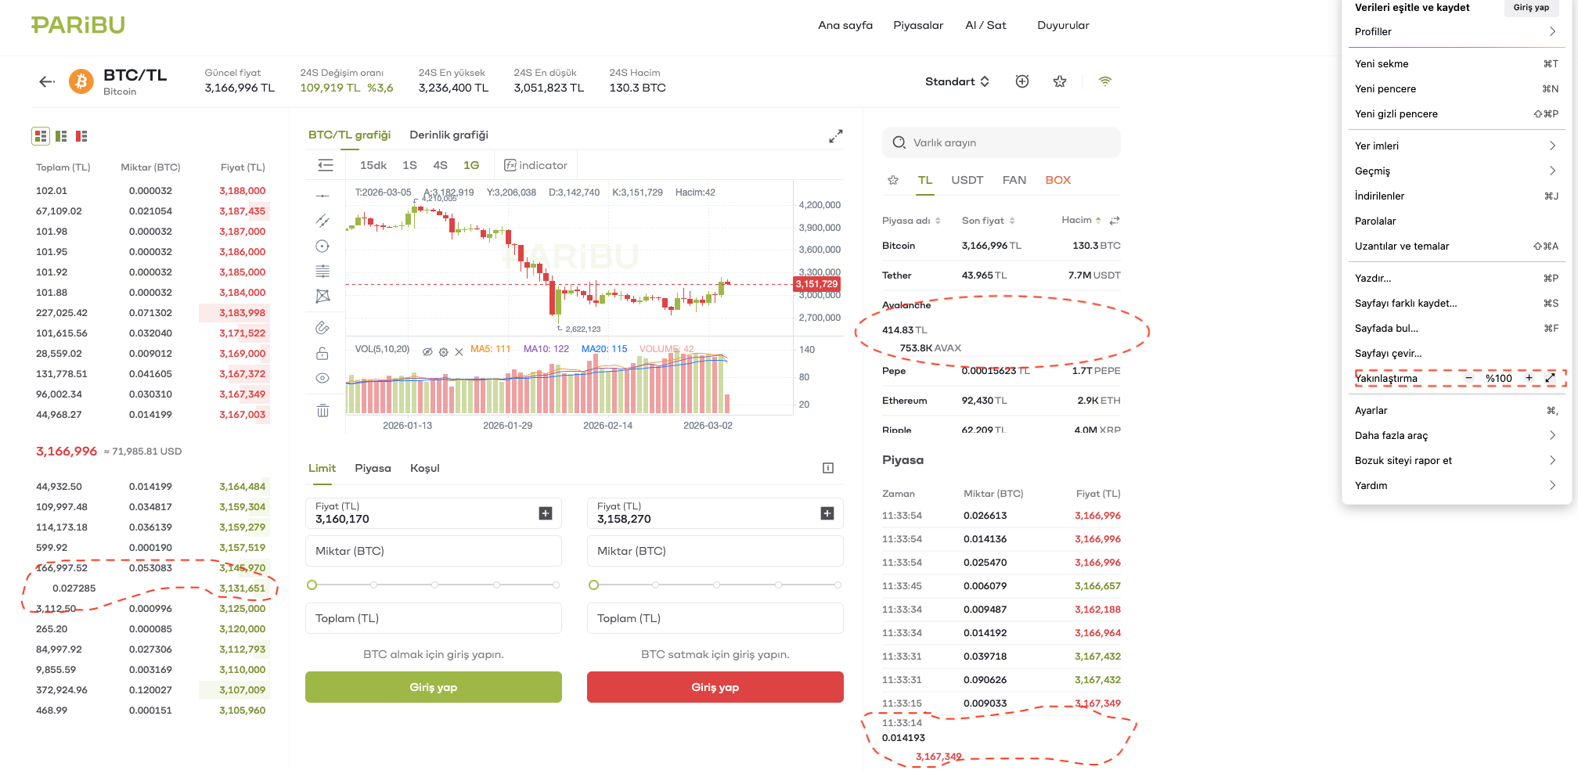Toggle drawings visibility eye in chart sidebar
The image size is (1578, 770).
[x=322, y=378]
